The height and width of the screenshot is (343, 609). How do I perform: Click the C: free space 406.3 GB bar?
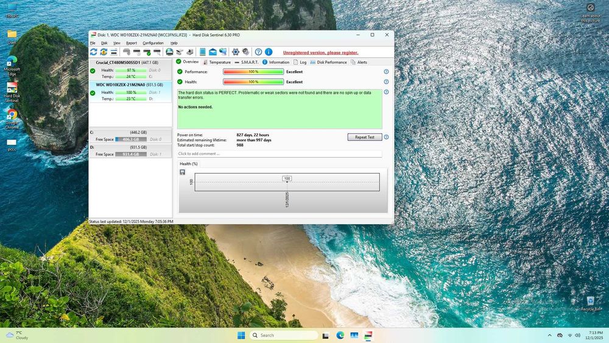tap(131, 140)
